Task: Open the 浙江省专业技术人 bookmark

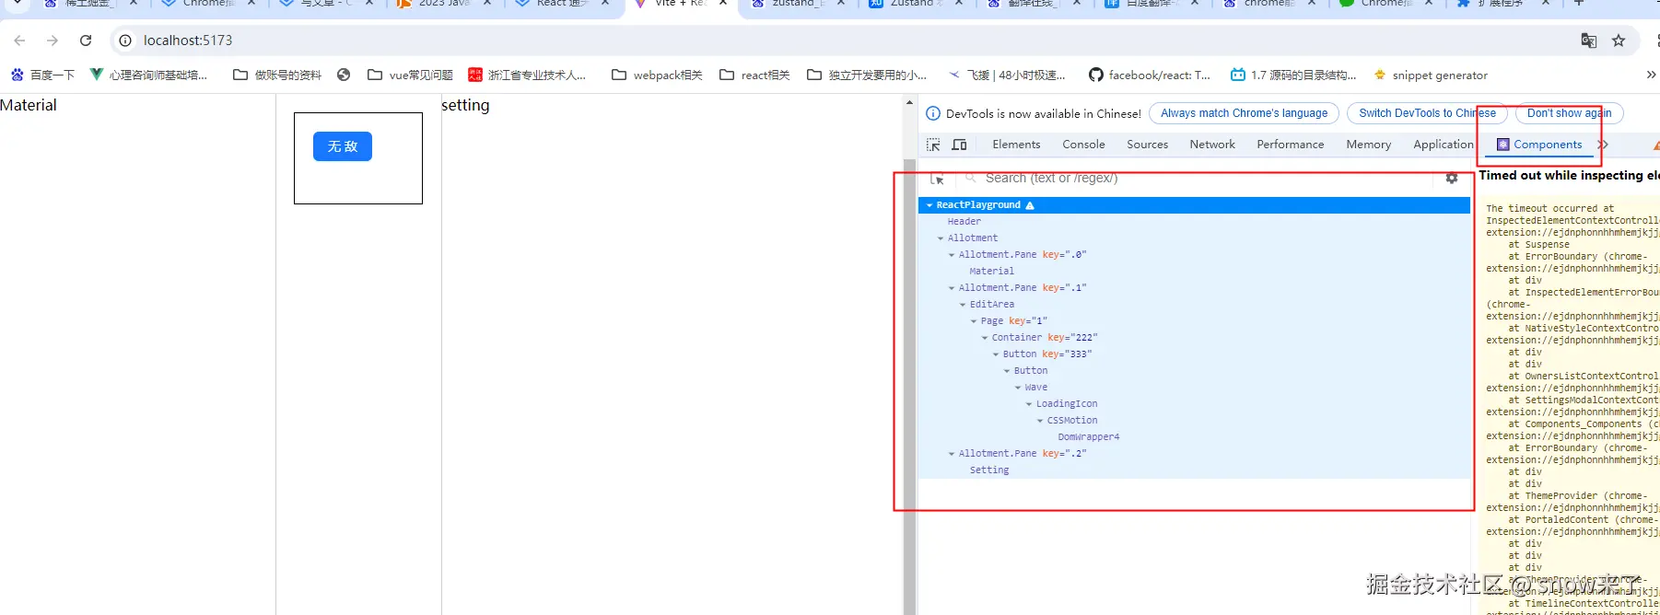Action: pos(527,75)
